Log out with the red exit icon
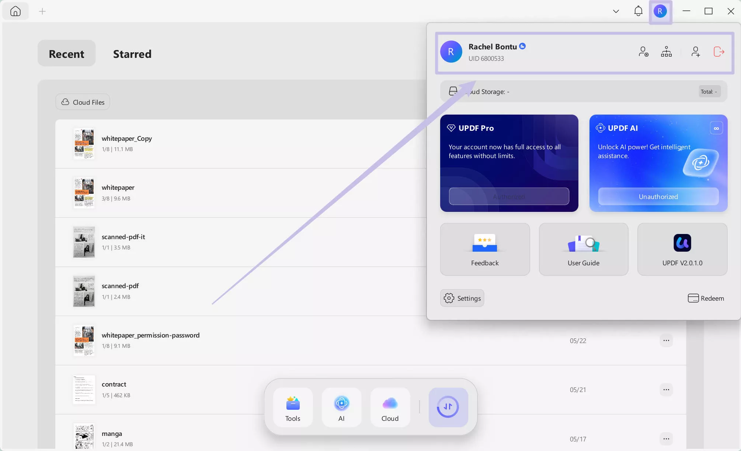This screenshot has width=741, height=451. 719,52
